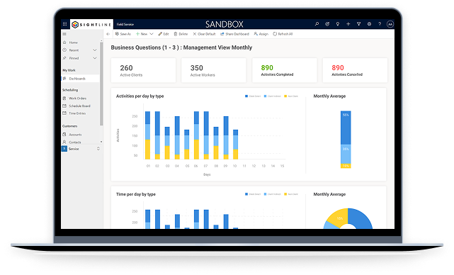Expand the Pinned chevron
Image resolution: width=454 pixels, height=275 pixels.
pyautogui.click(x=95, y=58)
